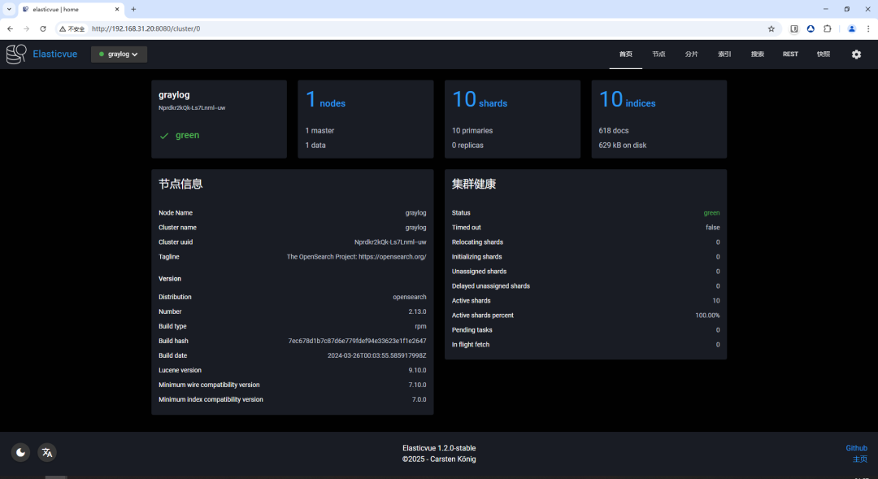The image size is (878, 479).
Task: Select the Build date value
Action: coord(377,355)
